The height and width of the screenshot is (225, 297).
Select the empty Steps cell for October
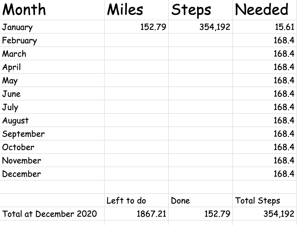tap(201, 147)
